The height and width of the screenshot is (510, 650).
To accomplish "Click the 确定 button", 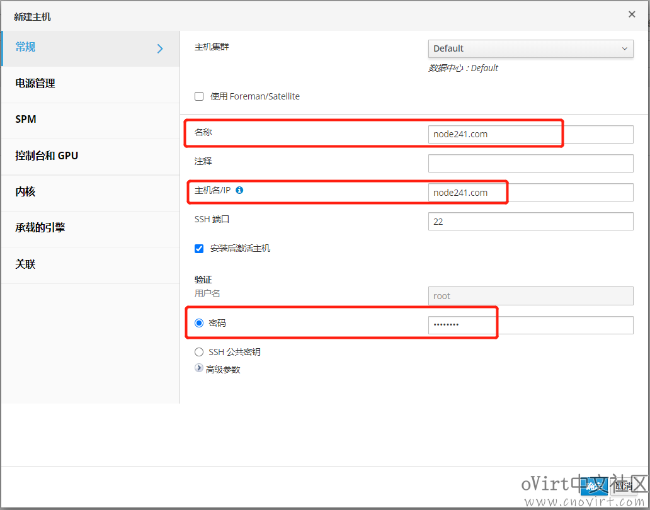I will pyautogui.click(x=593, y=486).
